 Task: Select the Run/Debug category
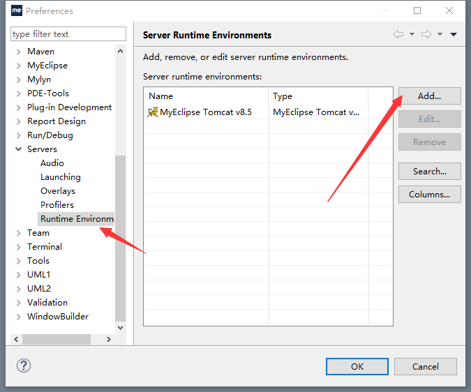(x=50, y=135)
